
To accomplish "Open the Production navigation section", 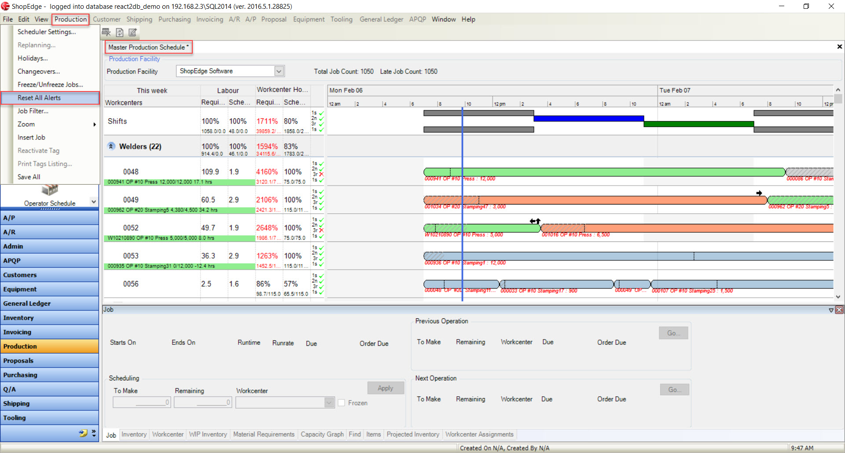I will (x=49, y=346).
